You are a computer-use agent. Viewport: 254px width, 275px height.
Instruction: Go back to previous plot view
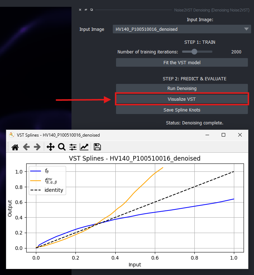coord(26,147)
